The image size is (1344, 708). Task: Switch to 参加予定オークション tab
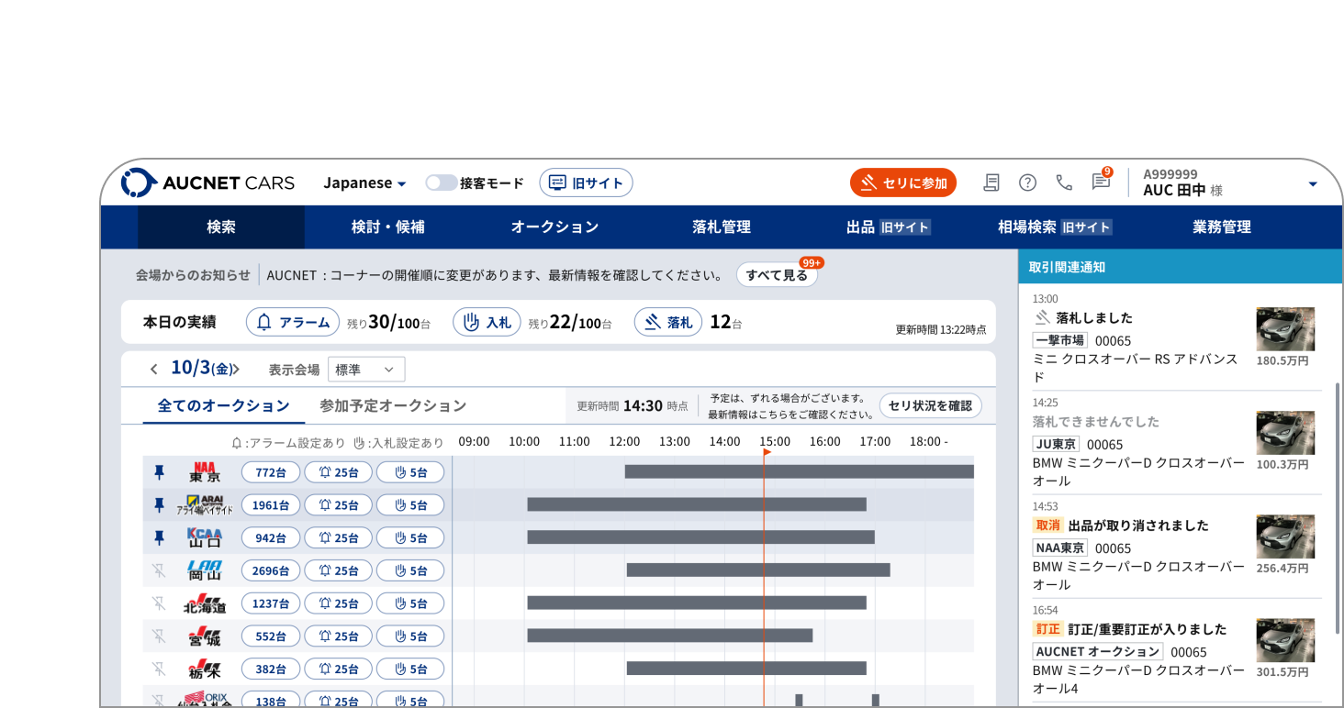click(x=393, y=405)
